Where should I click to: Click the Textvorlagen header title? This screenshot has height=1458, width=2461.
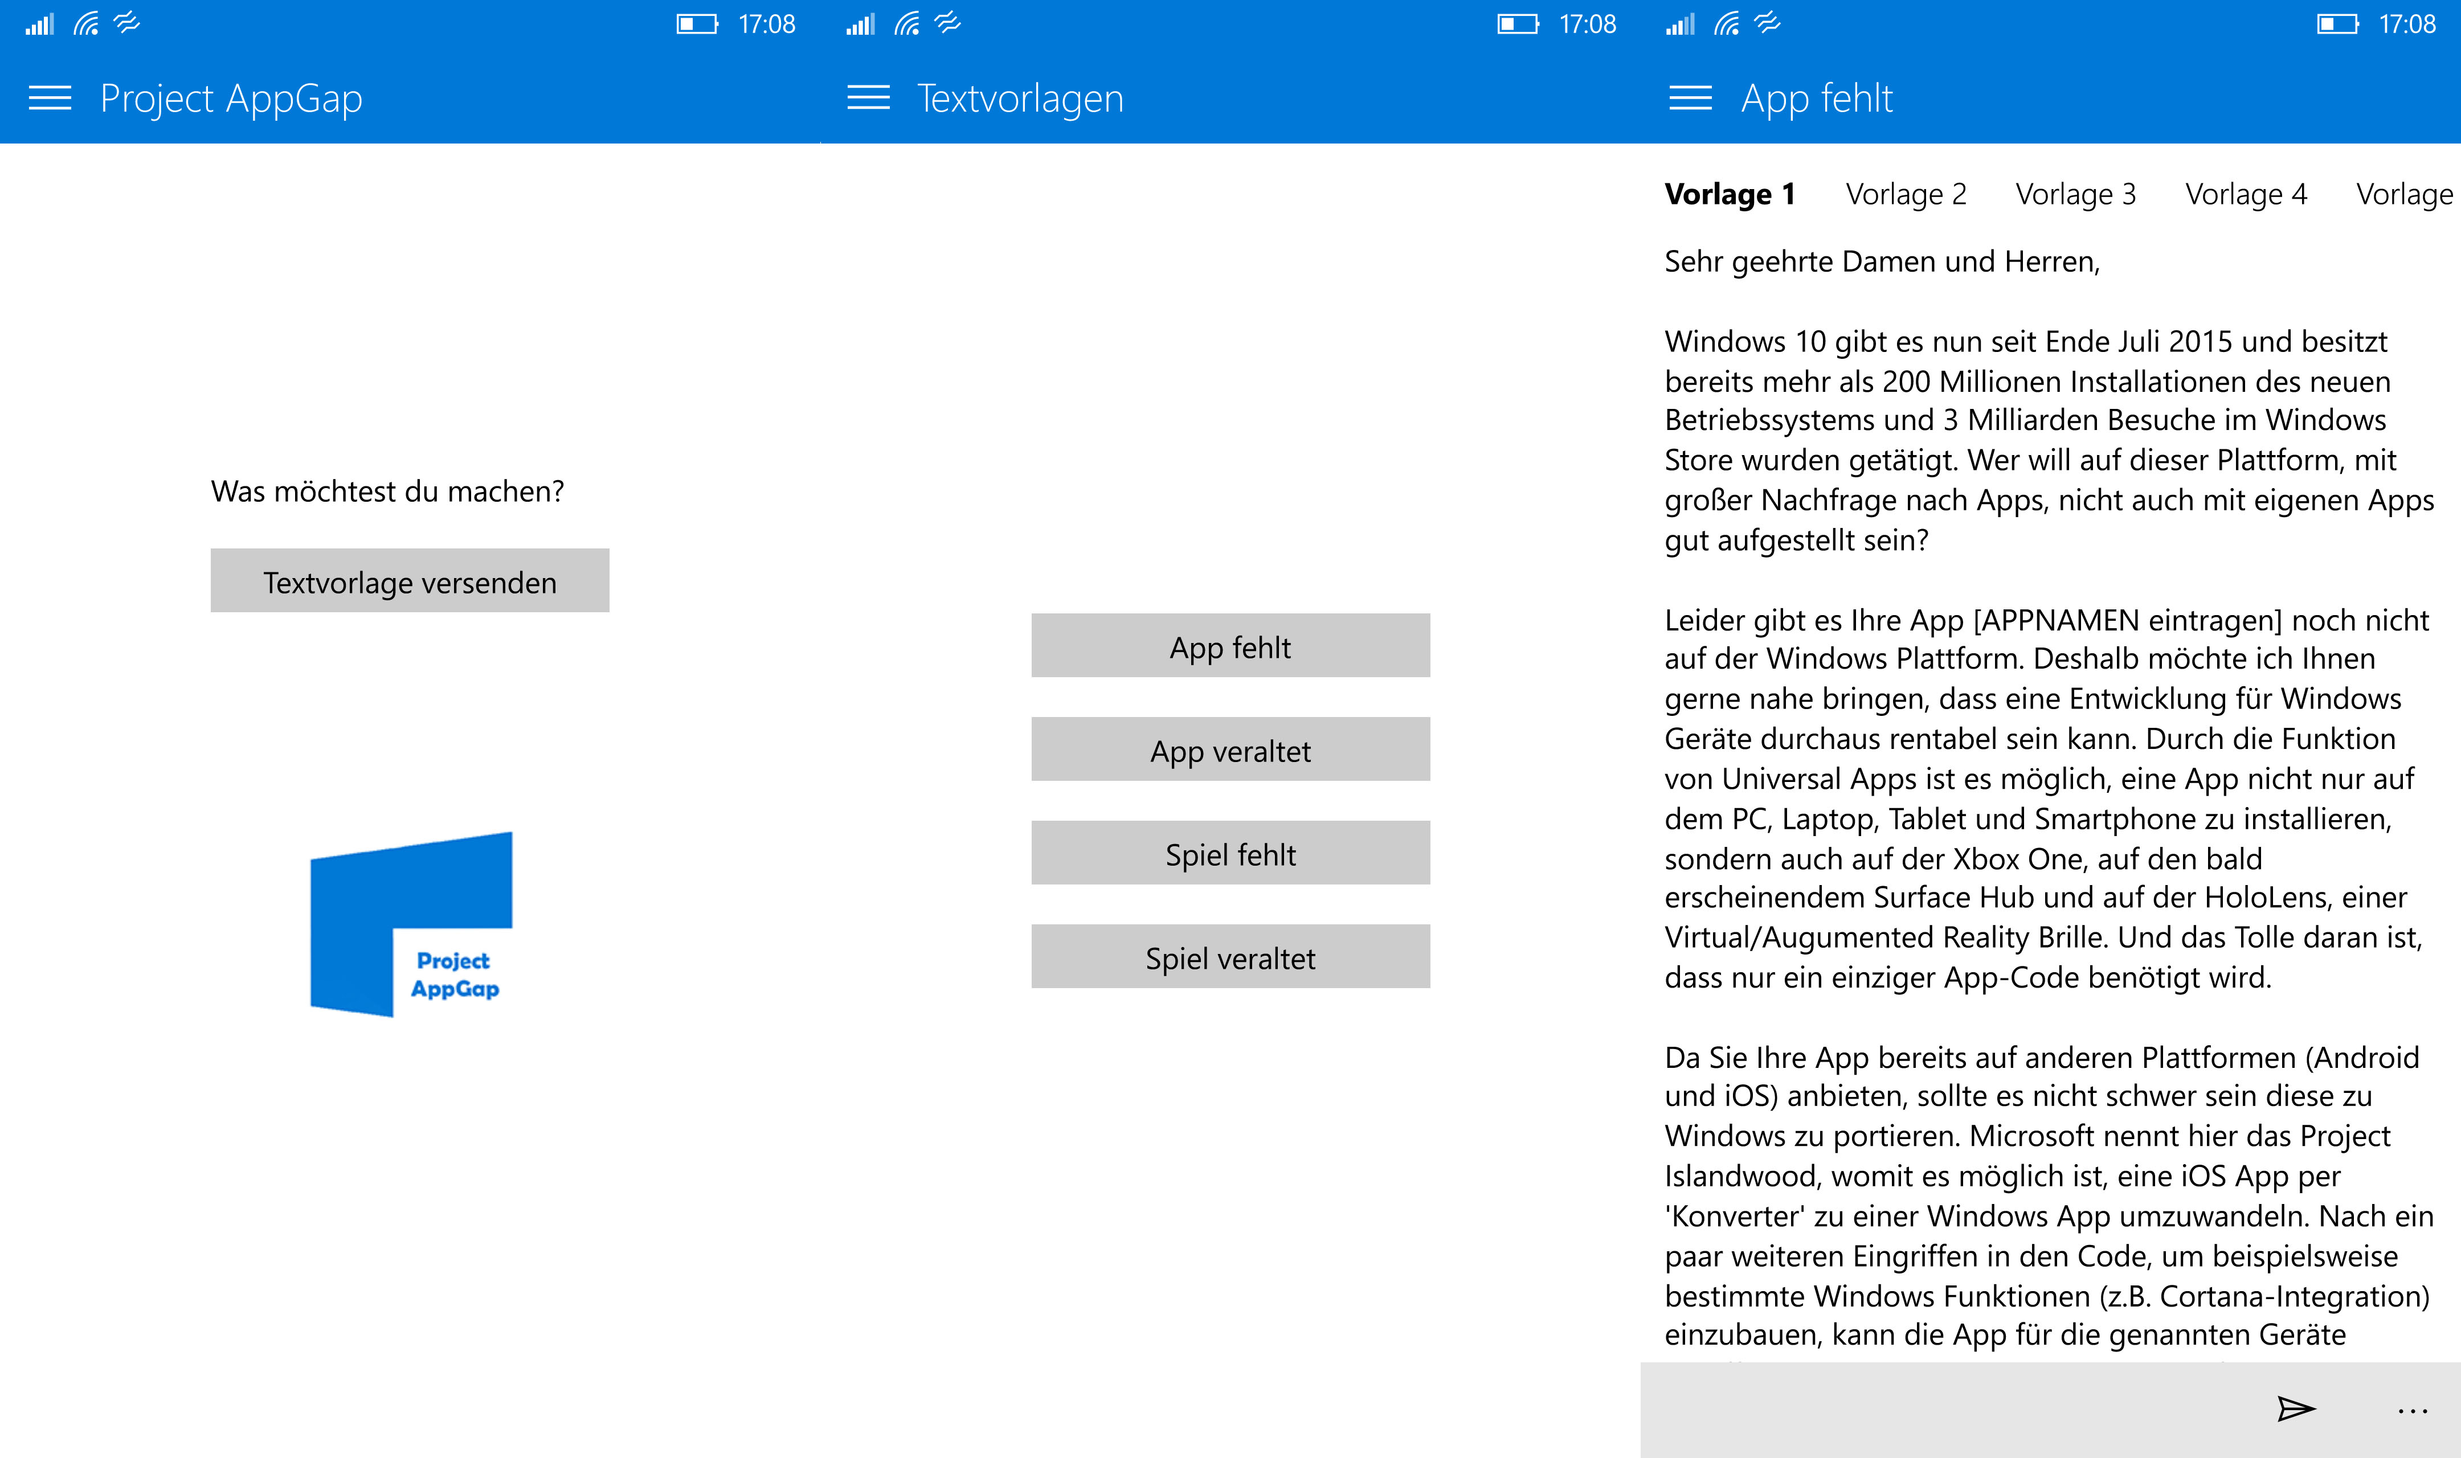pos(1020,99)
